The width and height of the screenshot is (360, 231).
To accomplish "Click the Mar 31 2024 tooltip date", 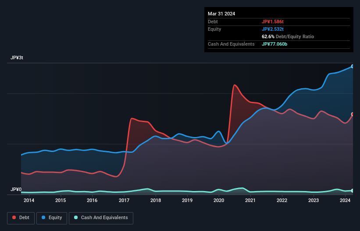I will click(x=221, y=14).
